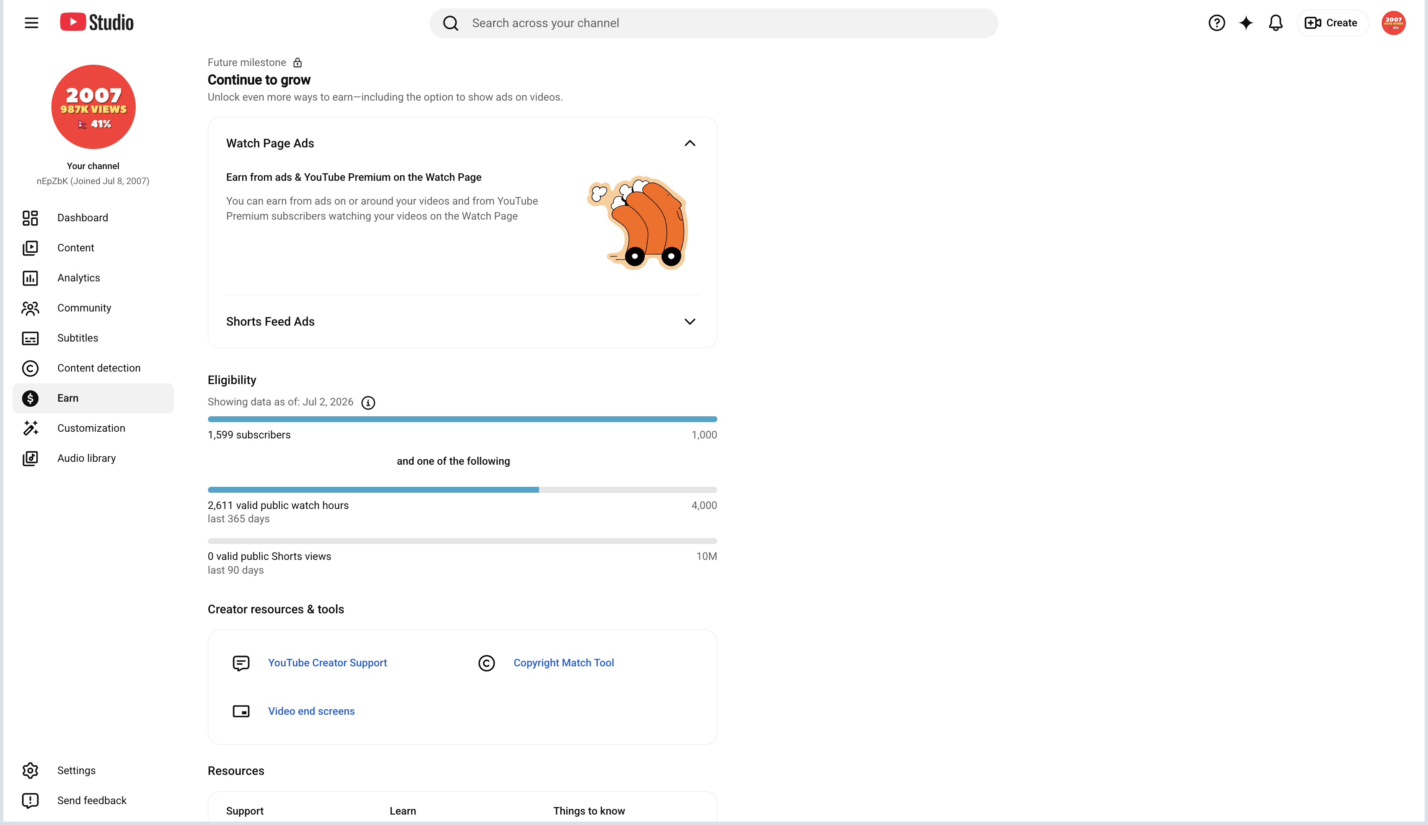Click the Subtitles icon
The image size is (1428, 825).
(30, 338)
